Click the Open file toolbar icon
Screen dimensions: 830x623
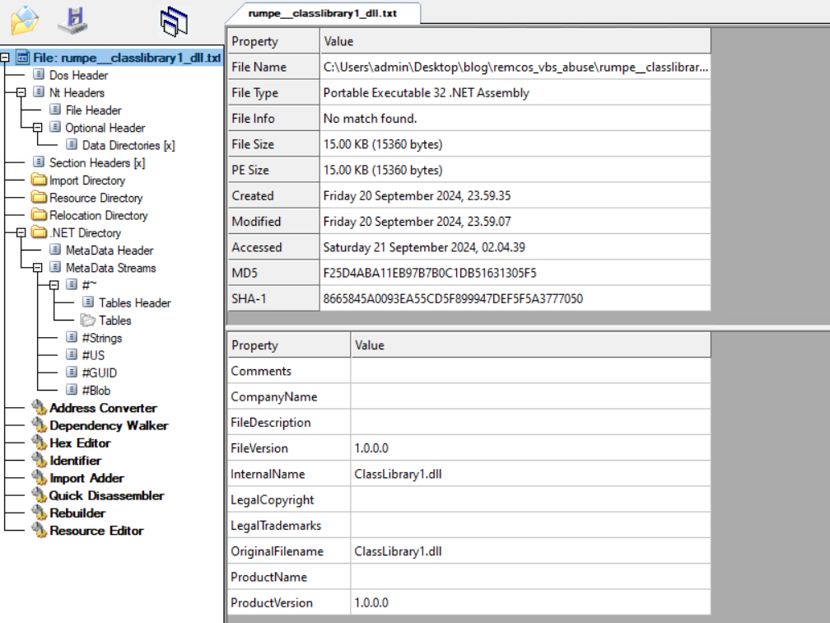[25, 19]
